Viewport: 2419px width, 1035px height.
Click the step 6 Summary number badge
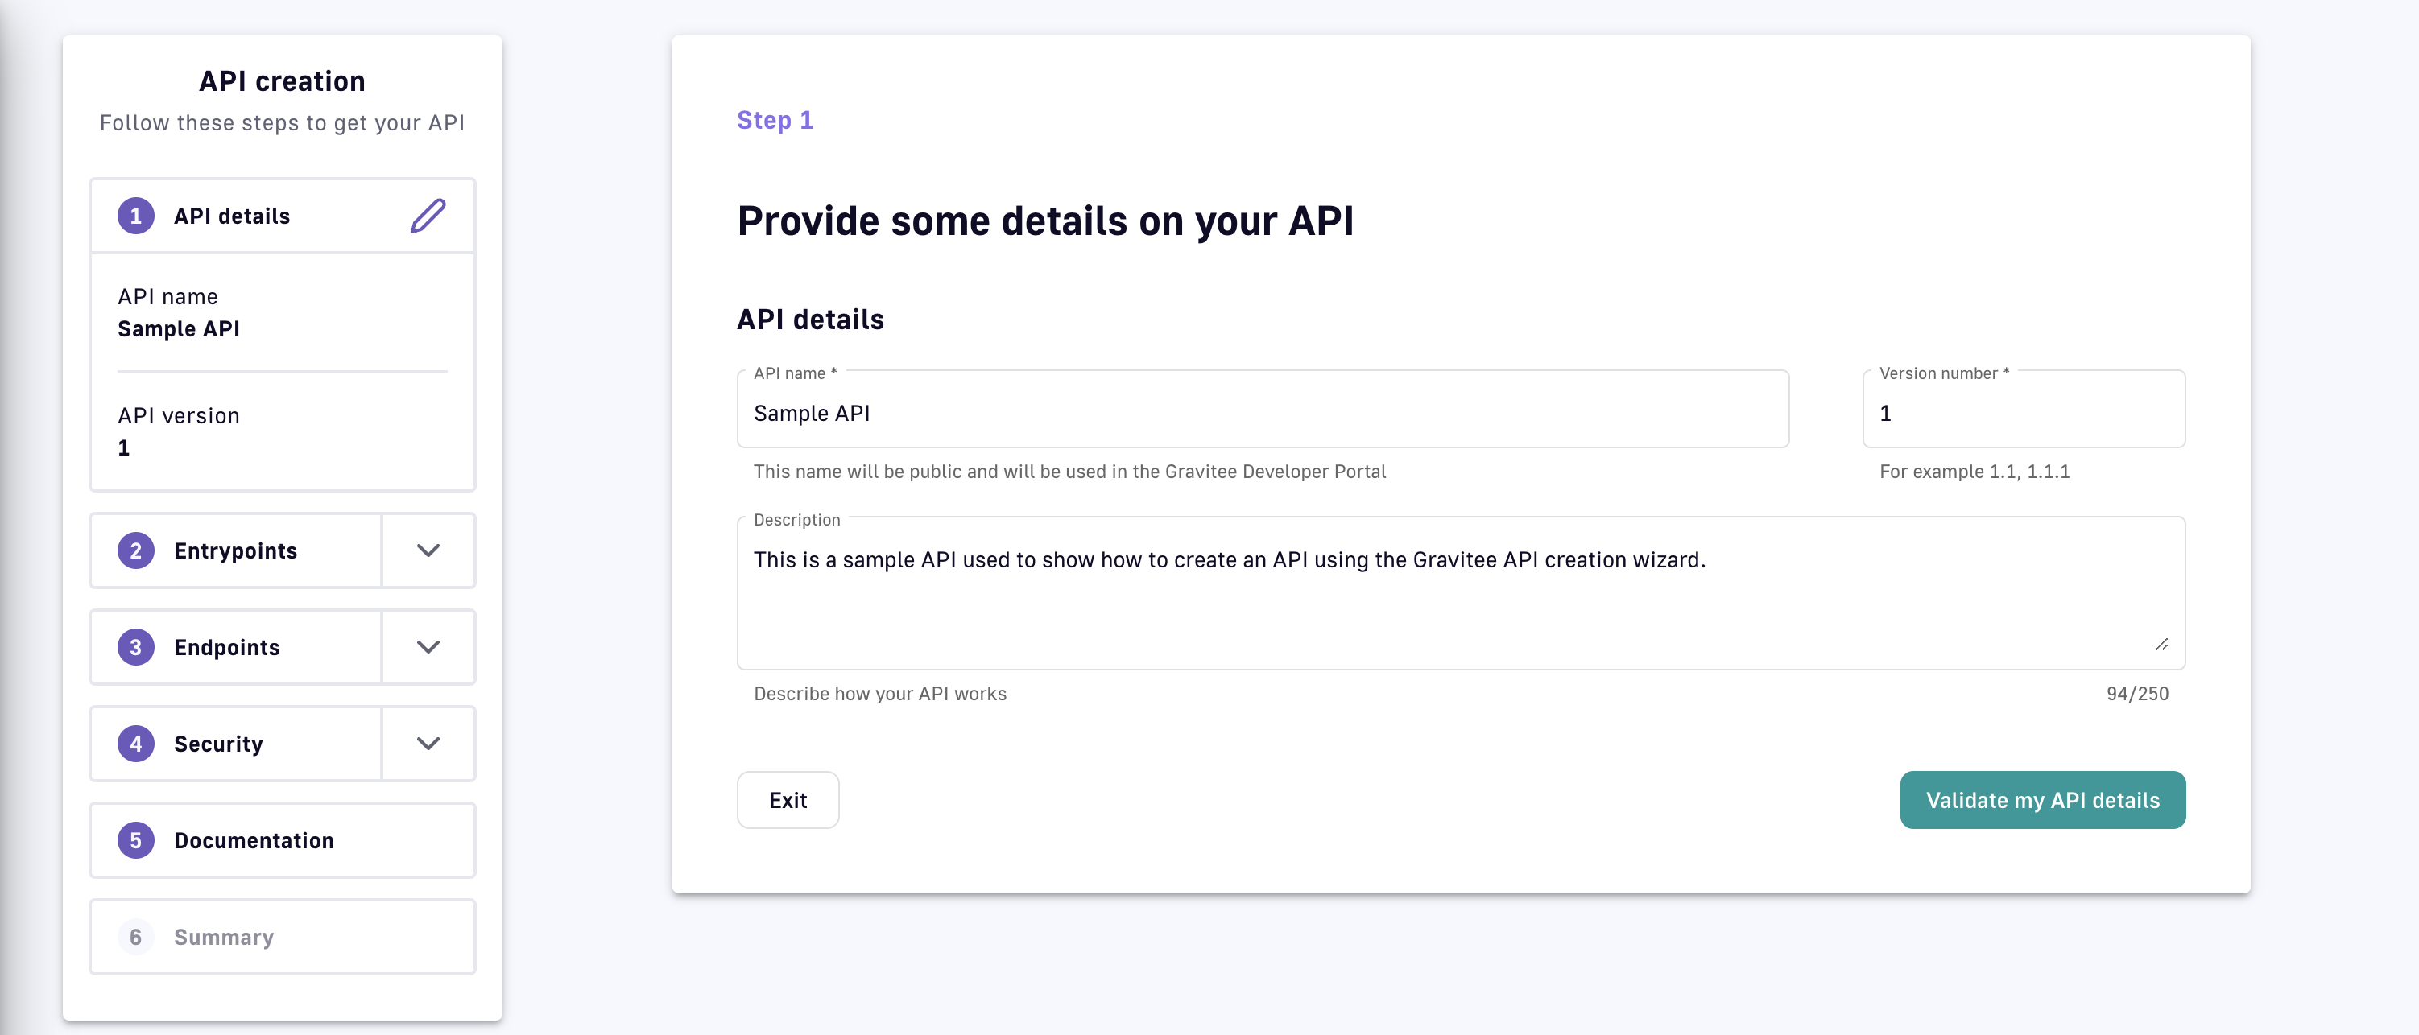(x=136, y=938)
